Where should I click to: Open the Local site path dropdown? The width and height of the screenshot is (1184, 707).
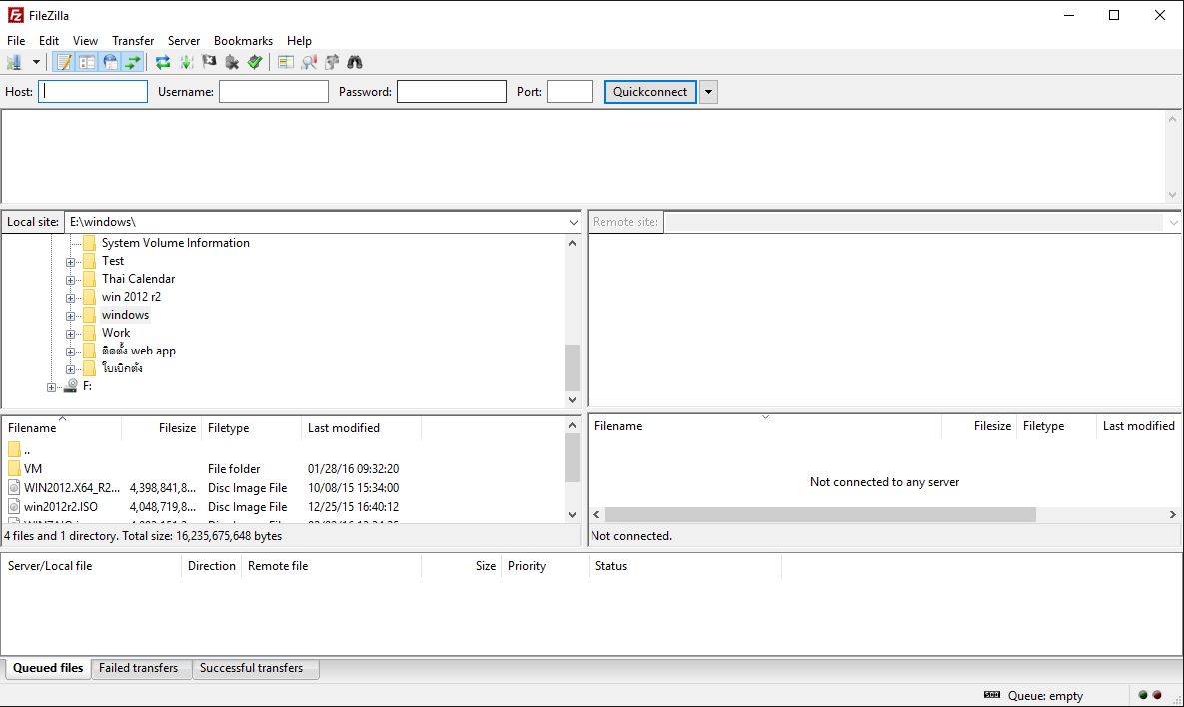tap(573, 222)
